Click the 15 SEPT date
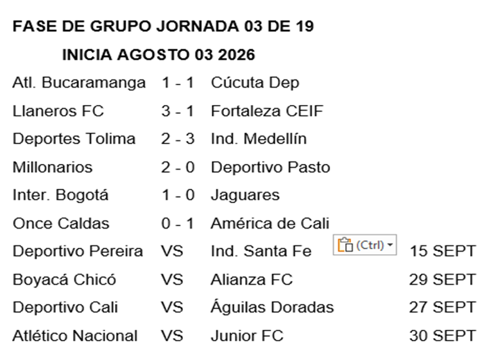 [442, 251]
